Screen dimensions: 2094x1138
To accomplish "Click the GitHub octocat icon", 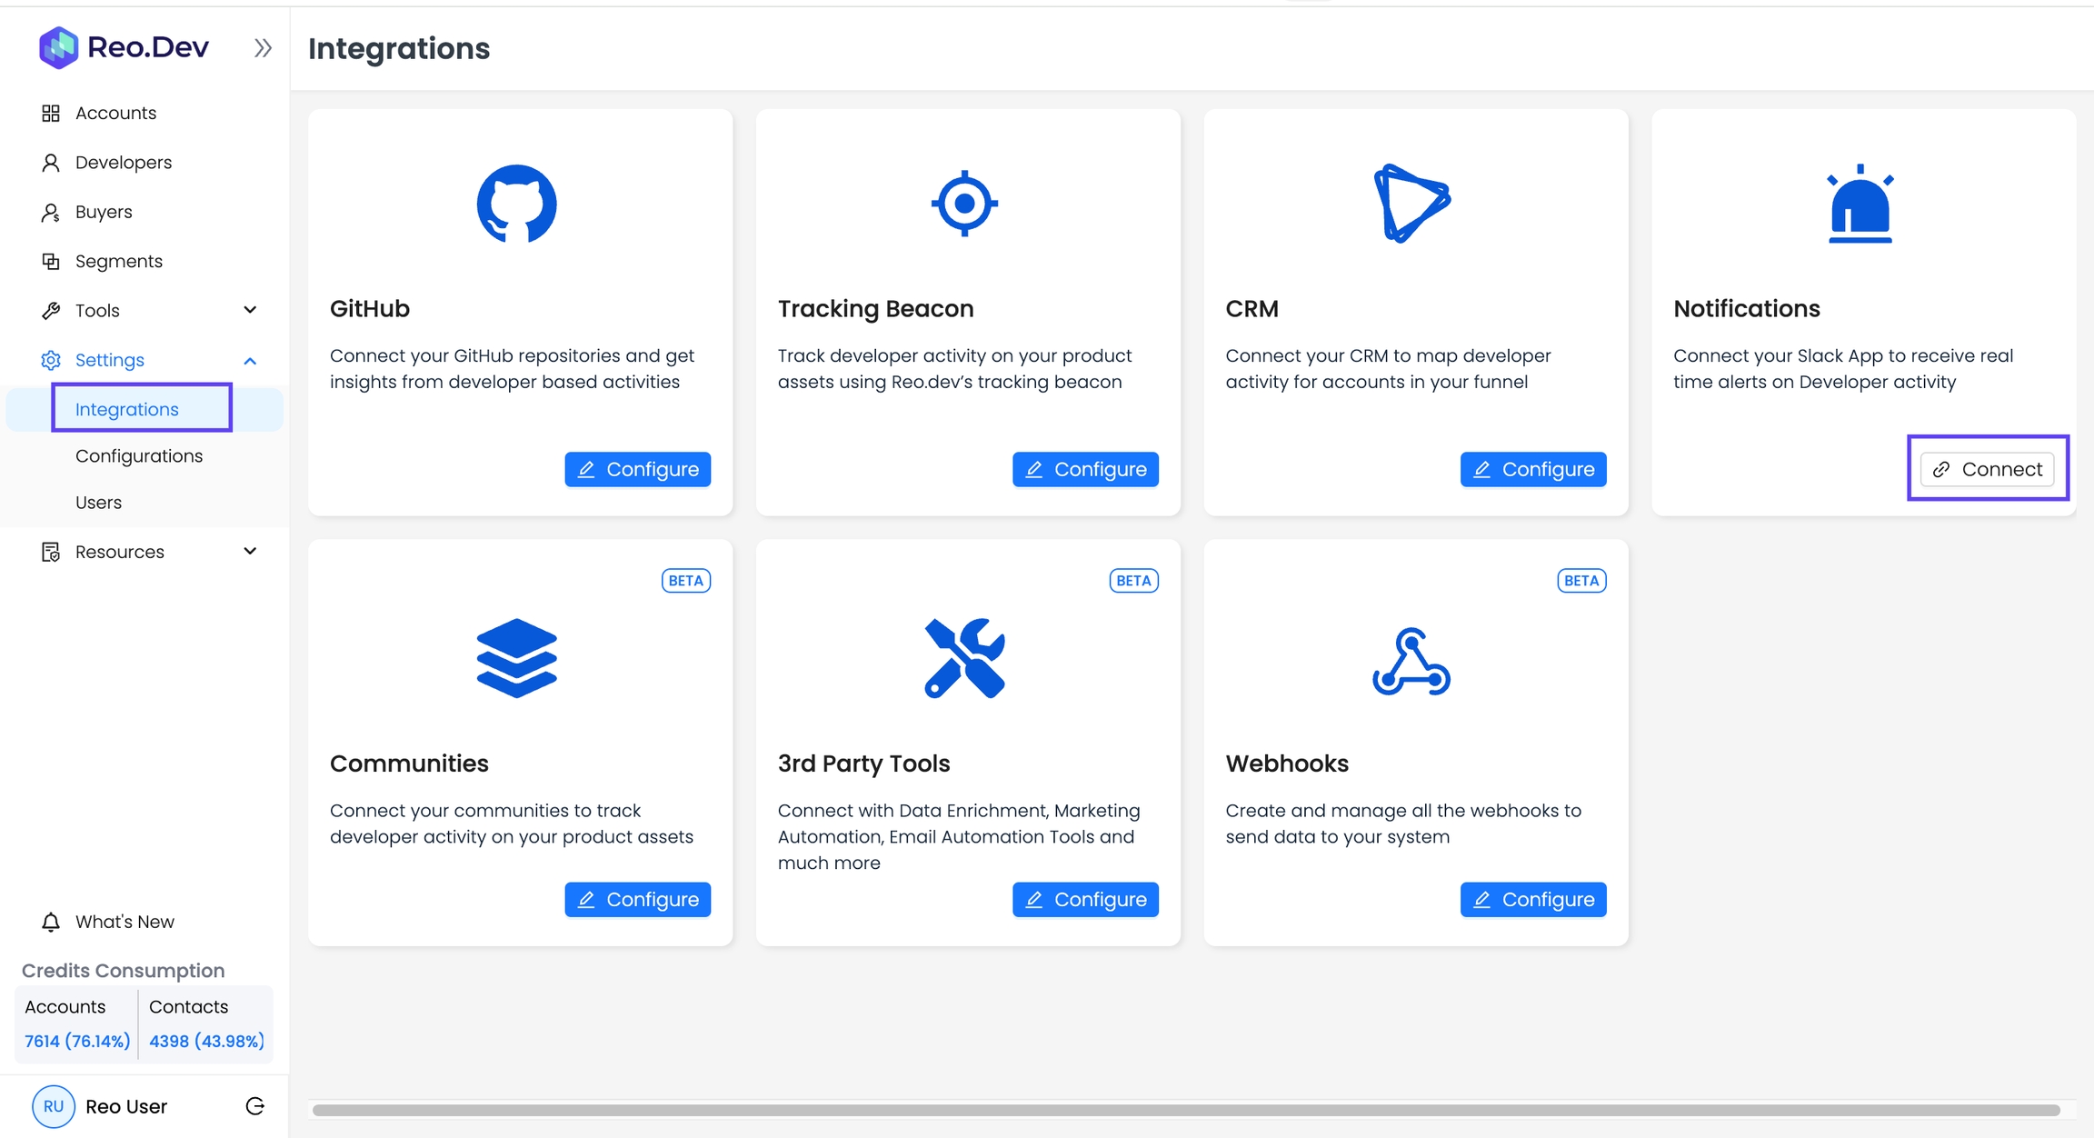I will pos(516,204).
